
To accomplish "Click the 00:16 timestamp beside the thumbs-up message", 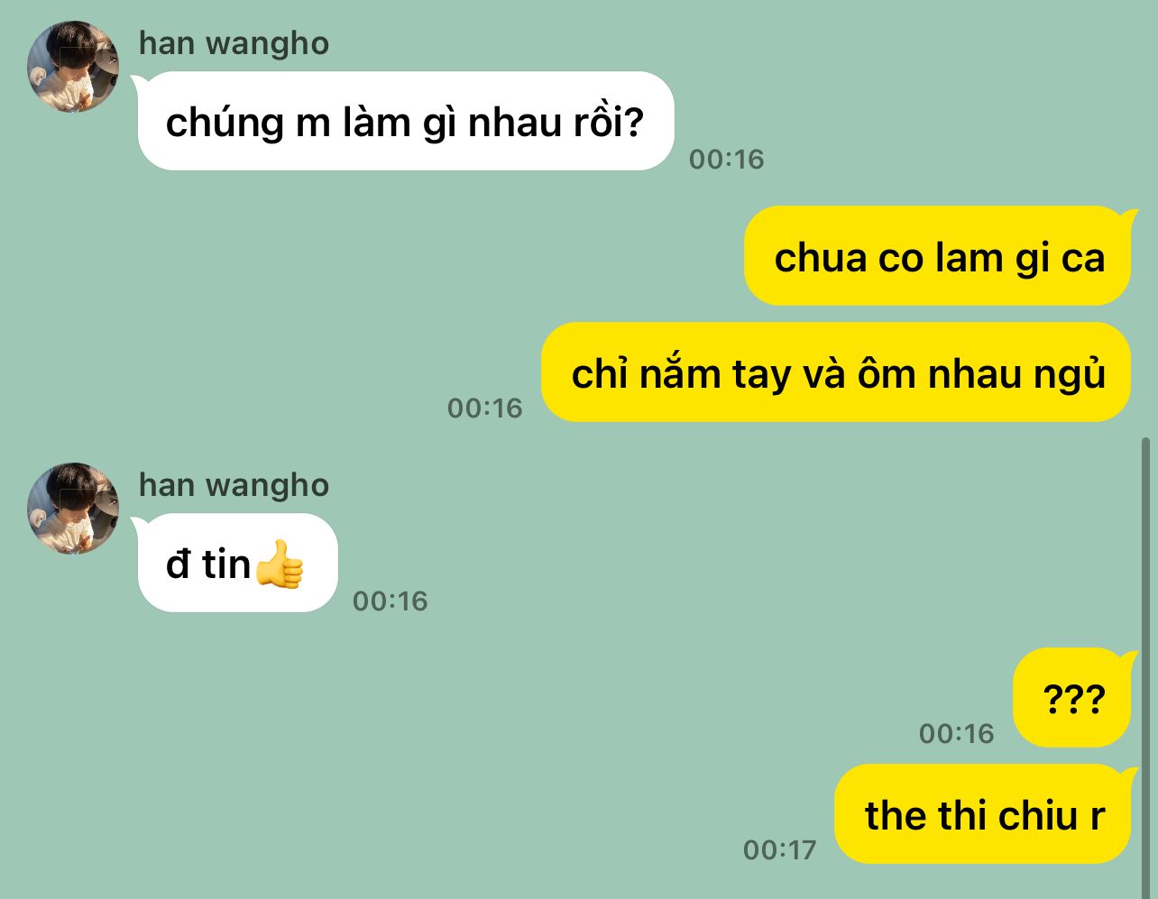I will click(390, 601).
